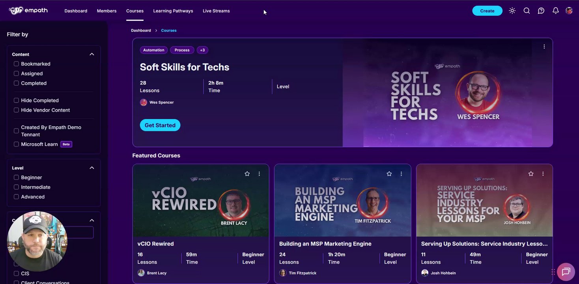The image size is (579, 284).
Task: Click the Beta badge beside Microsoft Learn
Action: point(66,144)
